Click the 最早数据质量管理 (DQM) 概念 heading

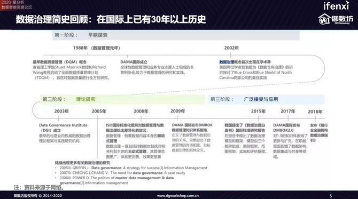point(60,62)
